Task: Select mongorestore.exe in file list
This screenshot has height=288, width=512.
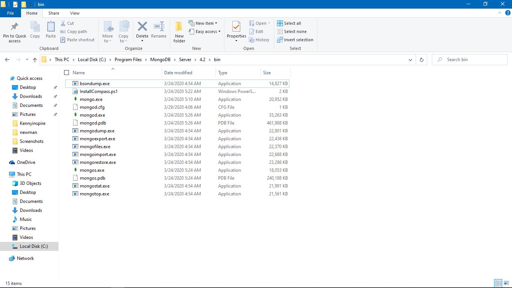Action: pyautogui.click(x=98, y=162)
